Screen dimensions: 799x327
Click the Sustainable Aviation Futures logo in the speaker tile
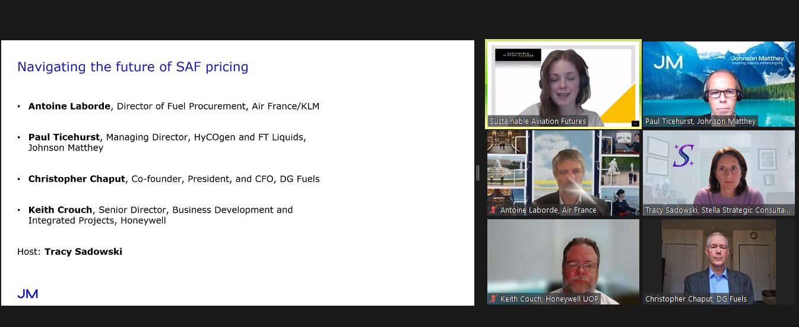518,55
